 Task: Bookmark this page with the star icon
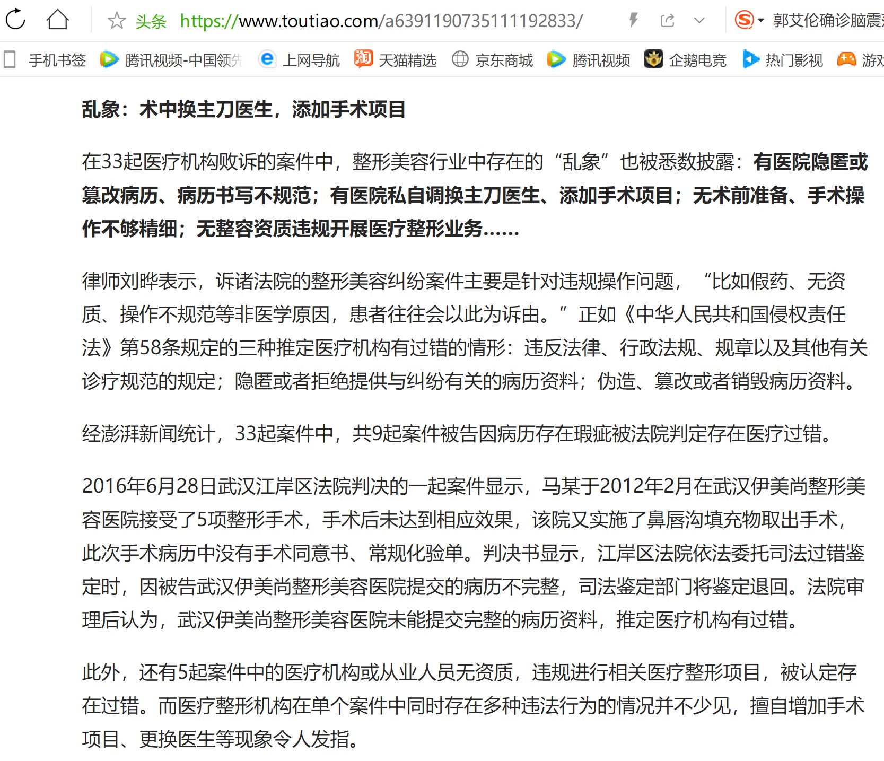point(116,21)
